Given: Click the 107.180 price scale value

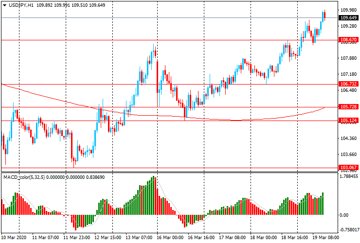Looking at the screenshot, I should click(x=348, y=74).
